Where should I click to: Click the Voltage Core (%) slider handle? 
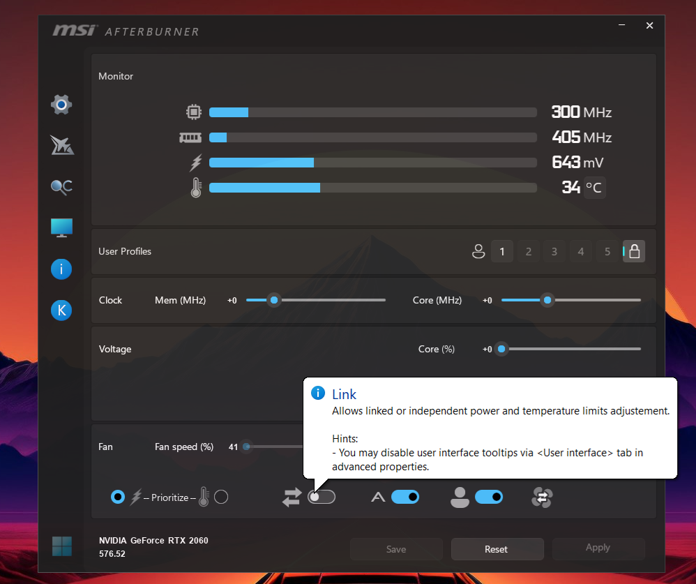pos(501,349)
